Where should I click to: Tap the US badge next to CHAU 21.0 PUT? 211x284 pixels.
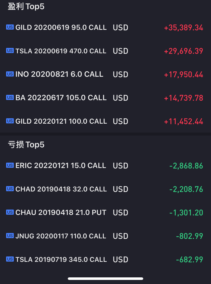(x=10, y=212)
